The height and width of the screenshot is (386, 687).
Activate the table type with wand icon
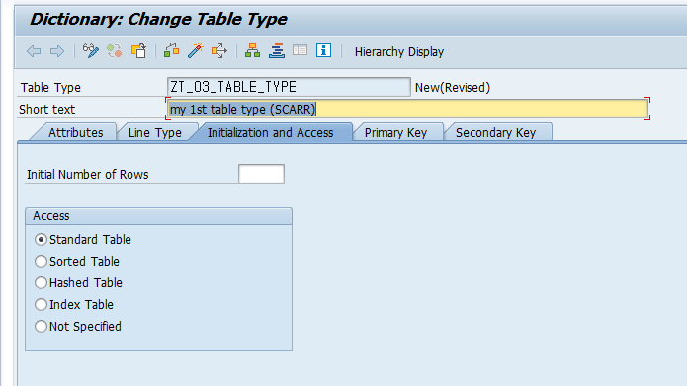196,51
